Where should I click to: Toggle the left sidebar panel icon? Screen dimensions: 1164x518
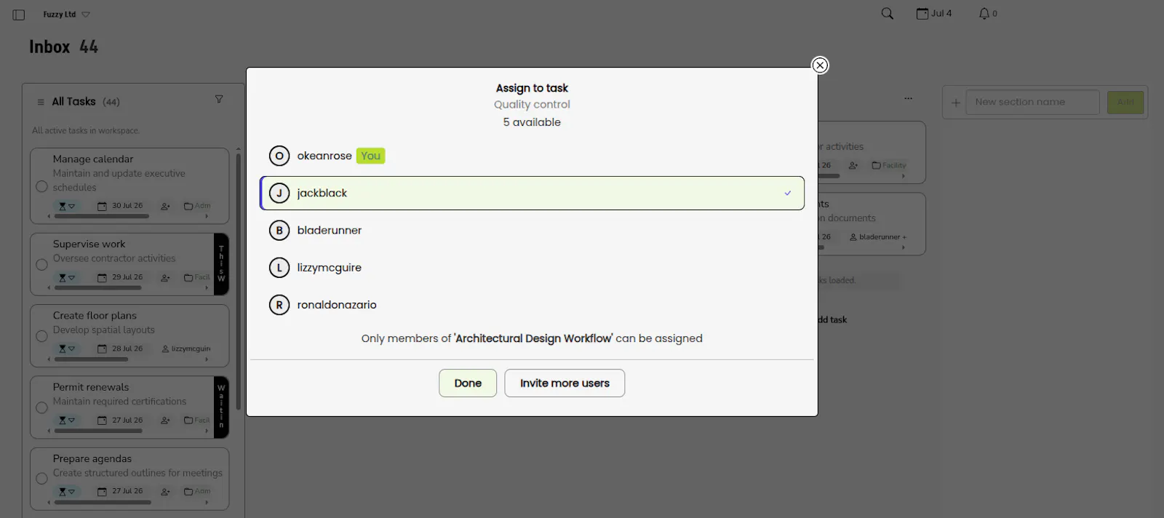19,15
